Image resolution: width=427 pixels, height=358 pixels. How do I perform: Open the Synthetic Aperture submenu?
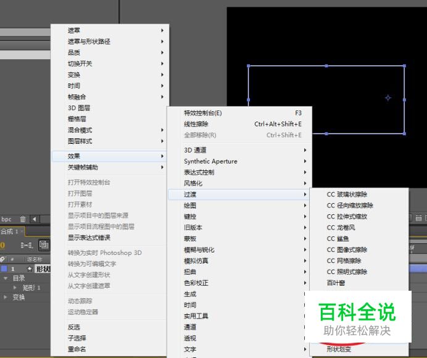(x=239, y=161)
